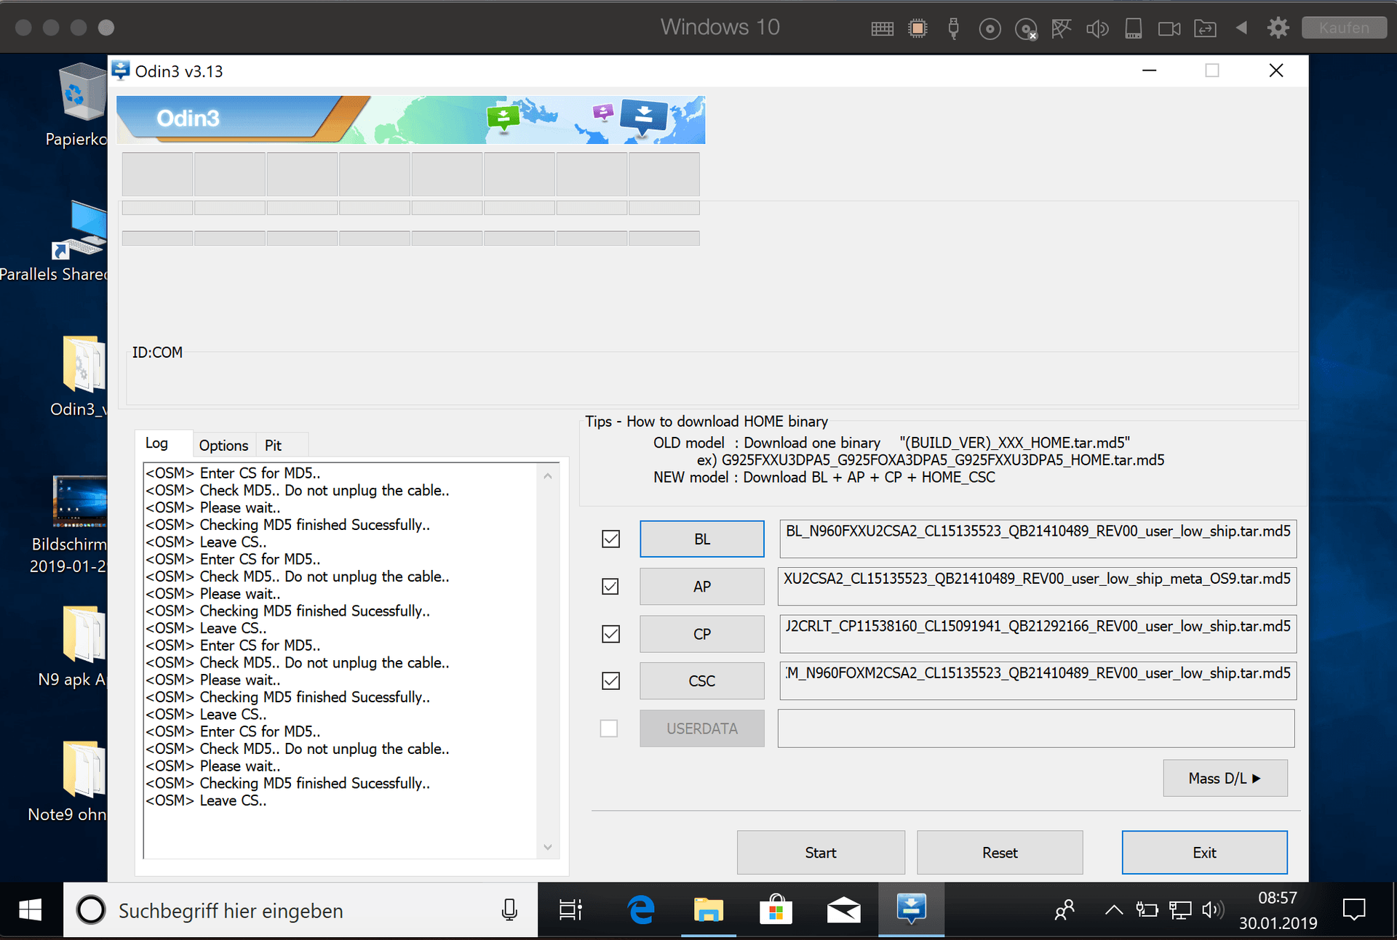The height and width of the screenshot is (940, 1397).
Task: Open Microsoft Store from taskbar
Action: click(776, 909)
